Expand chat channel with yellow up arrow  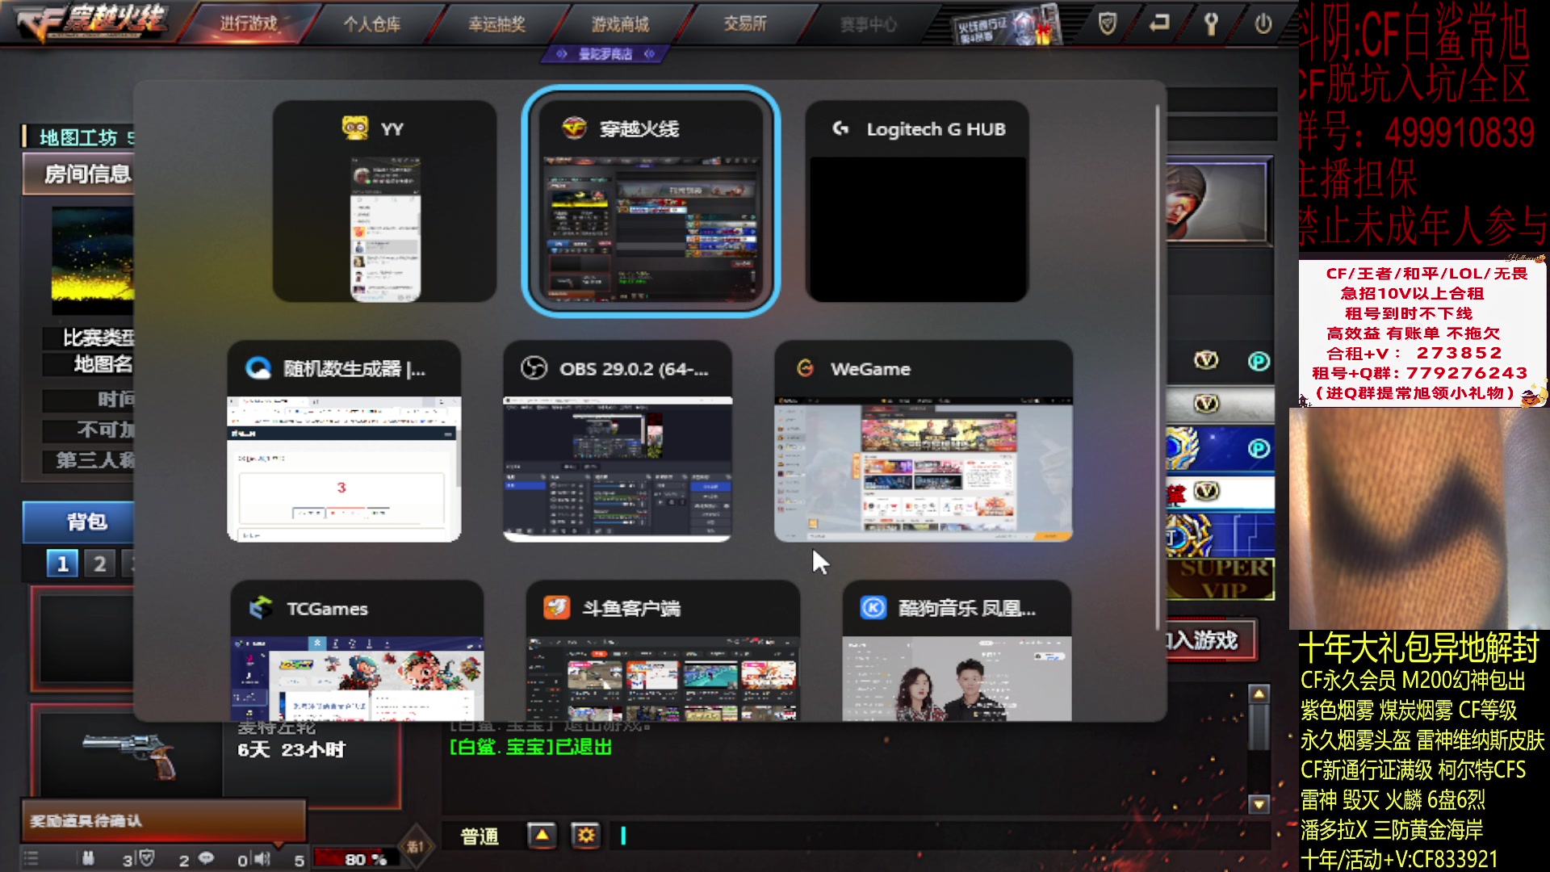click(542, 836)
